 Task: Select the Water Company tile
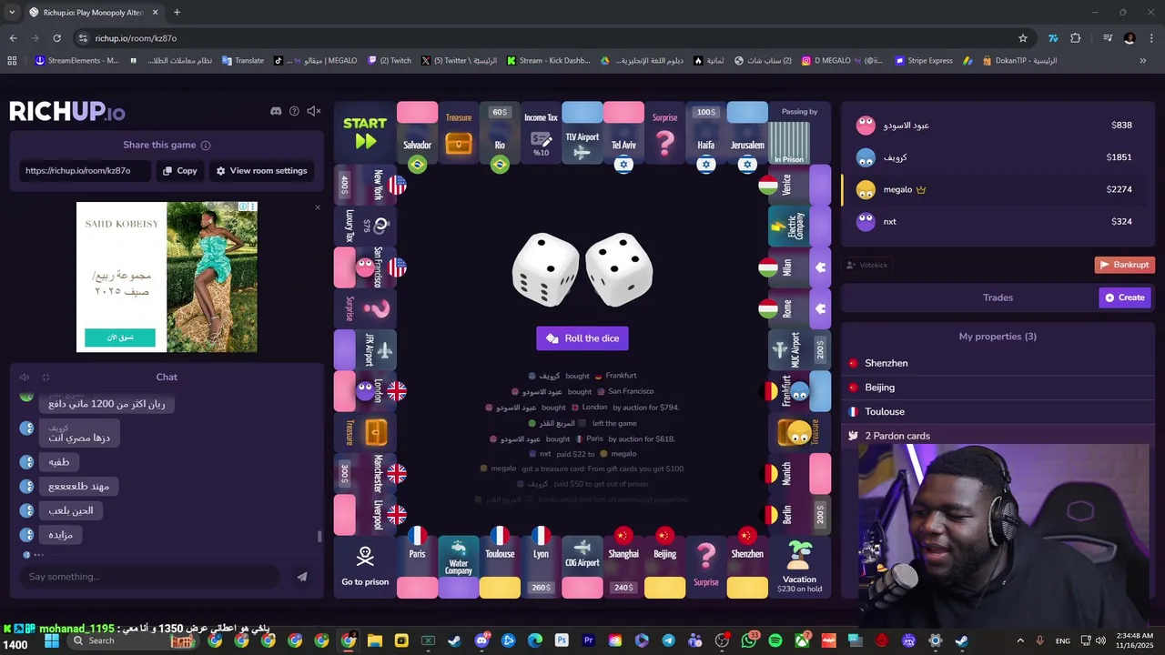coord(459,567)
